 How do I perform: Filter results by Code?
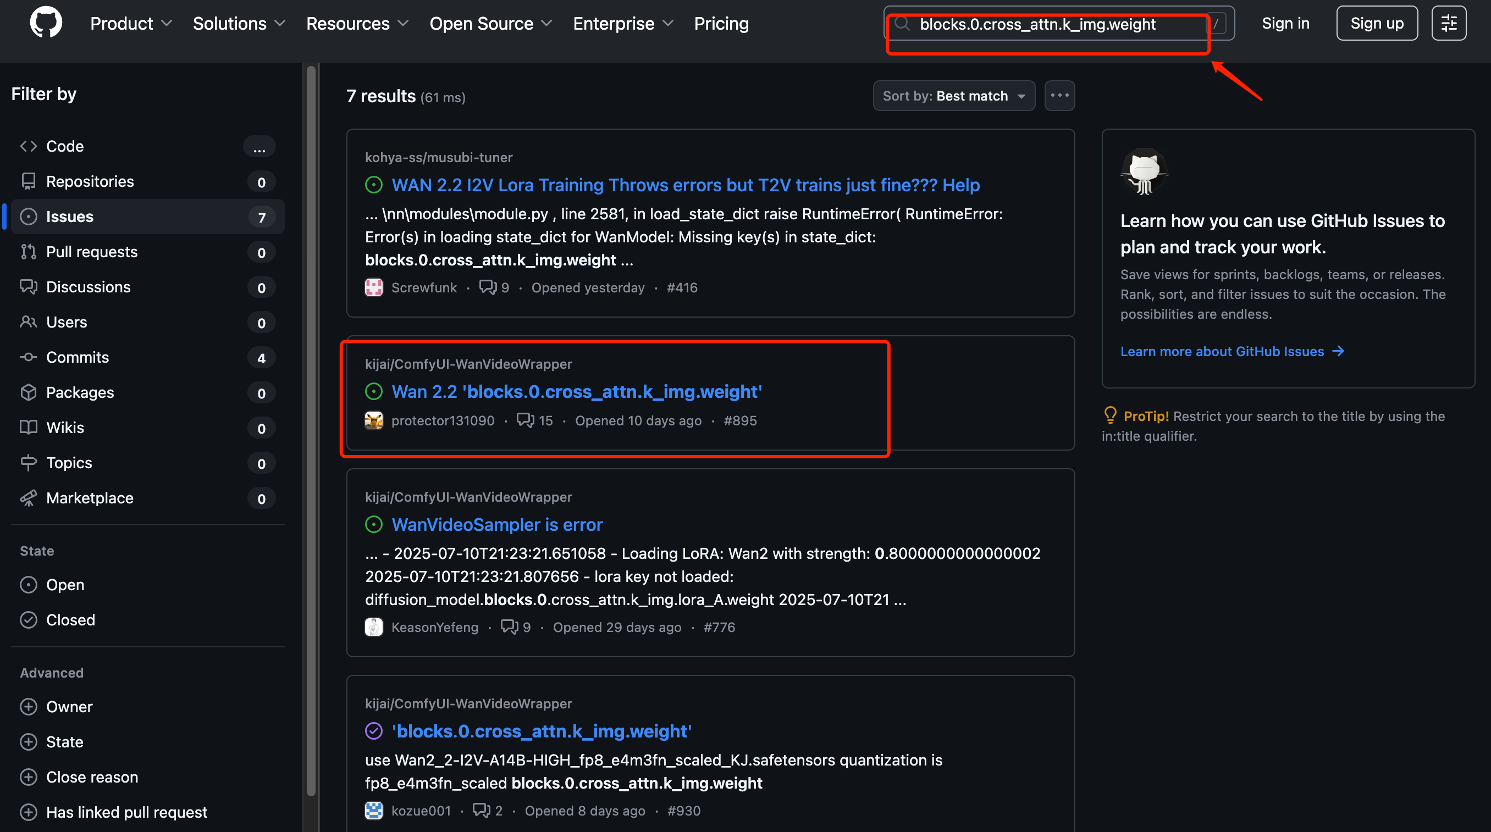[147, 146]
